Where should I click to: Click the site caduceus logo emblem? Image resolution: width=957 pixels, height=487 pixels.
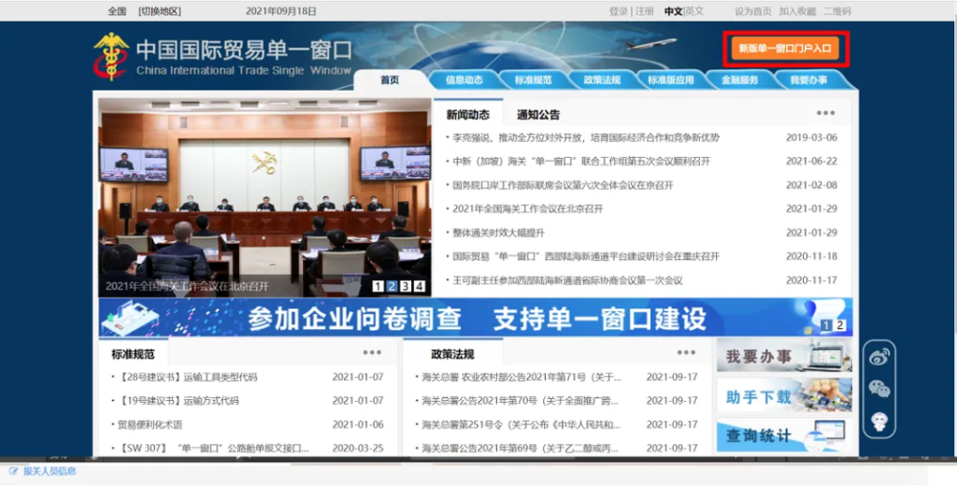pos(111,57)
